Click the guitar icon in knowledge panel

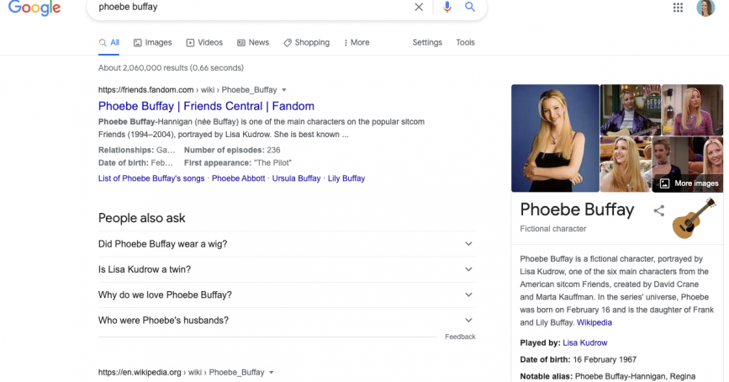click(x=694, y=218)
